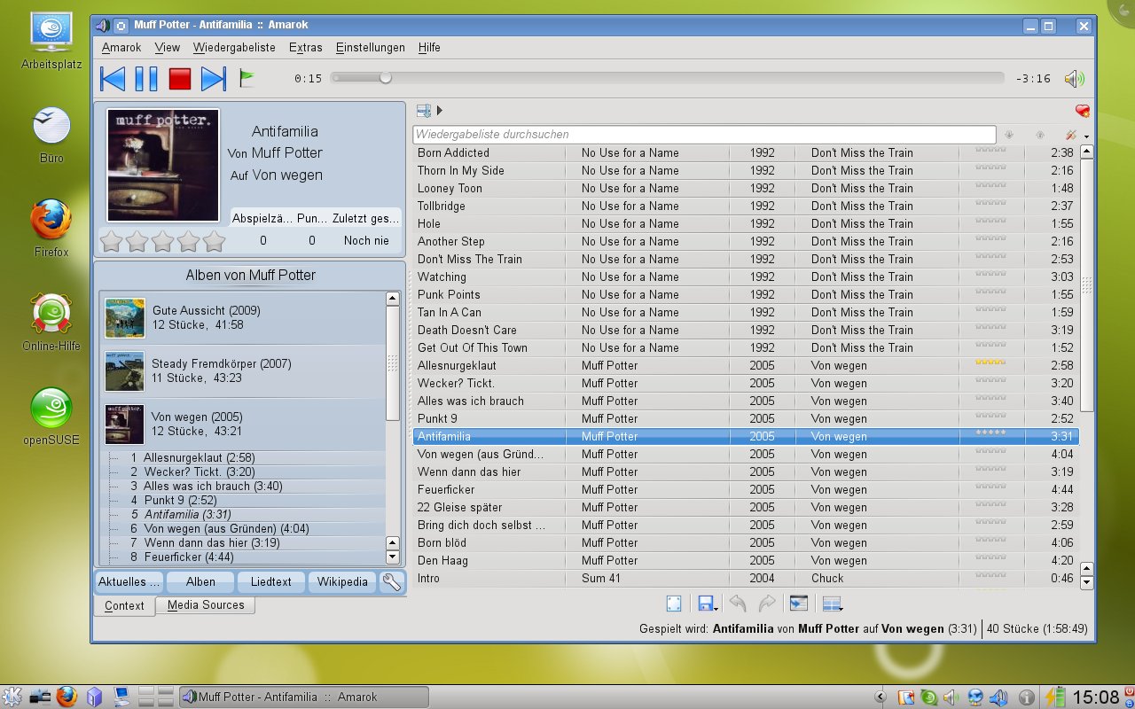Select Death Doesn't Care playlist row

pos(746,330)
